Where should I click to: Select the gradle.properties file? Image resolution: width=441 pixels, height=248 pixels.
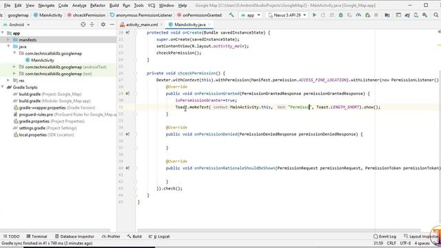point(49,121)
